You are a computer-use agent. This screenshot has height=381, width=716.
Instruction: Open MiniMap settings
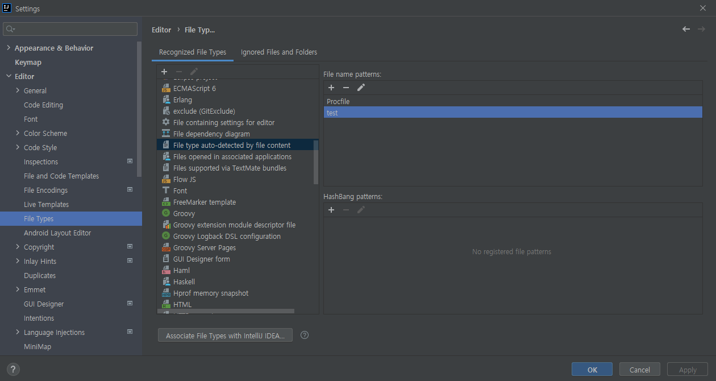tap(38, 346)
